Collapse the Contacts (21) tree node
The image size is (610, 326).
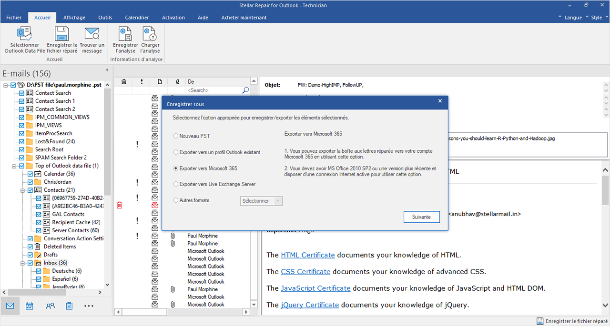click(x=22, y=190)
